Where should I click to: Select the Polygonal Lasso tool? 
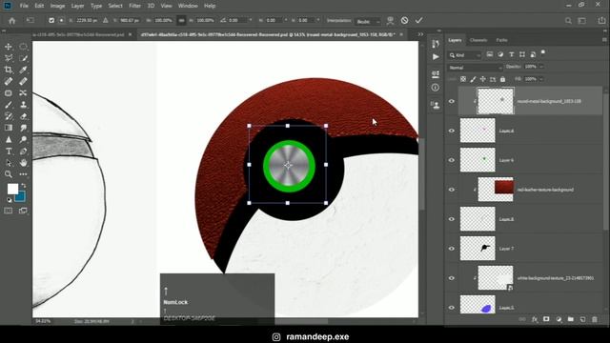[x=9, y=58]
